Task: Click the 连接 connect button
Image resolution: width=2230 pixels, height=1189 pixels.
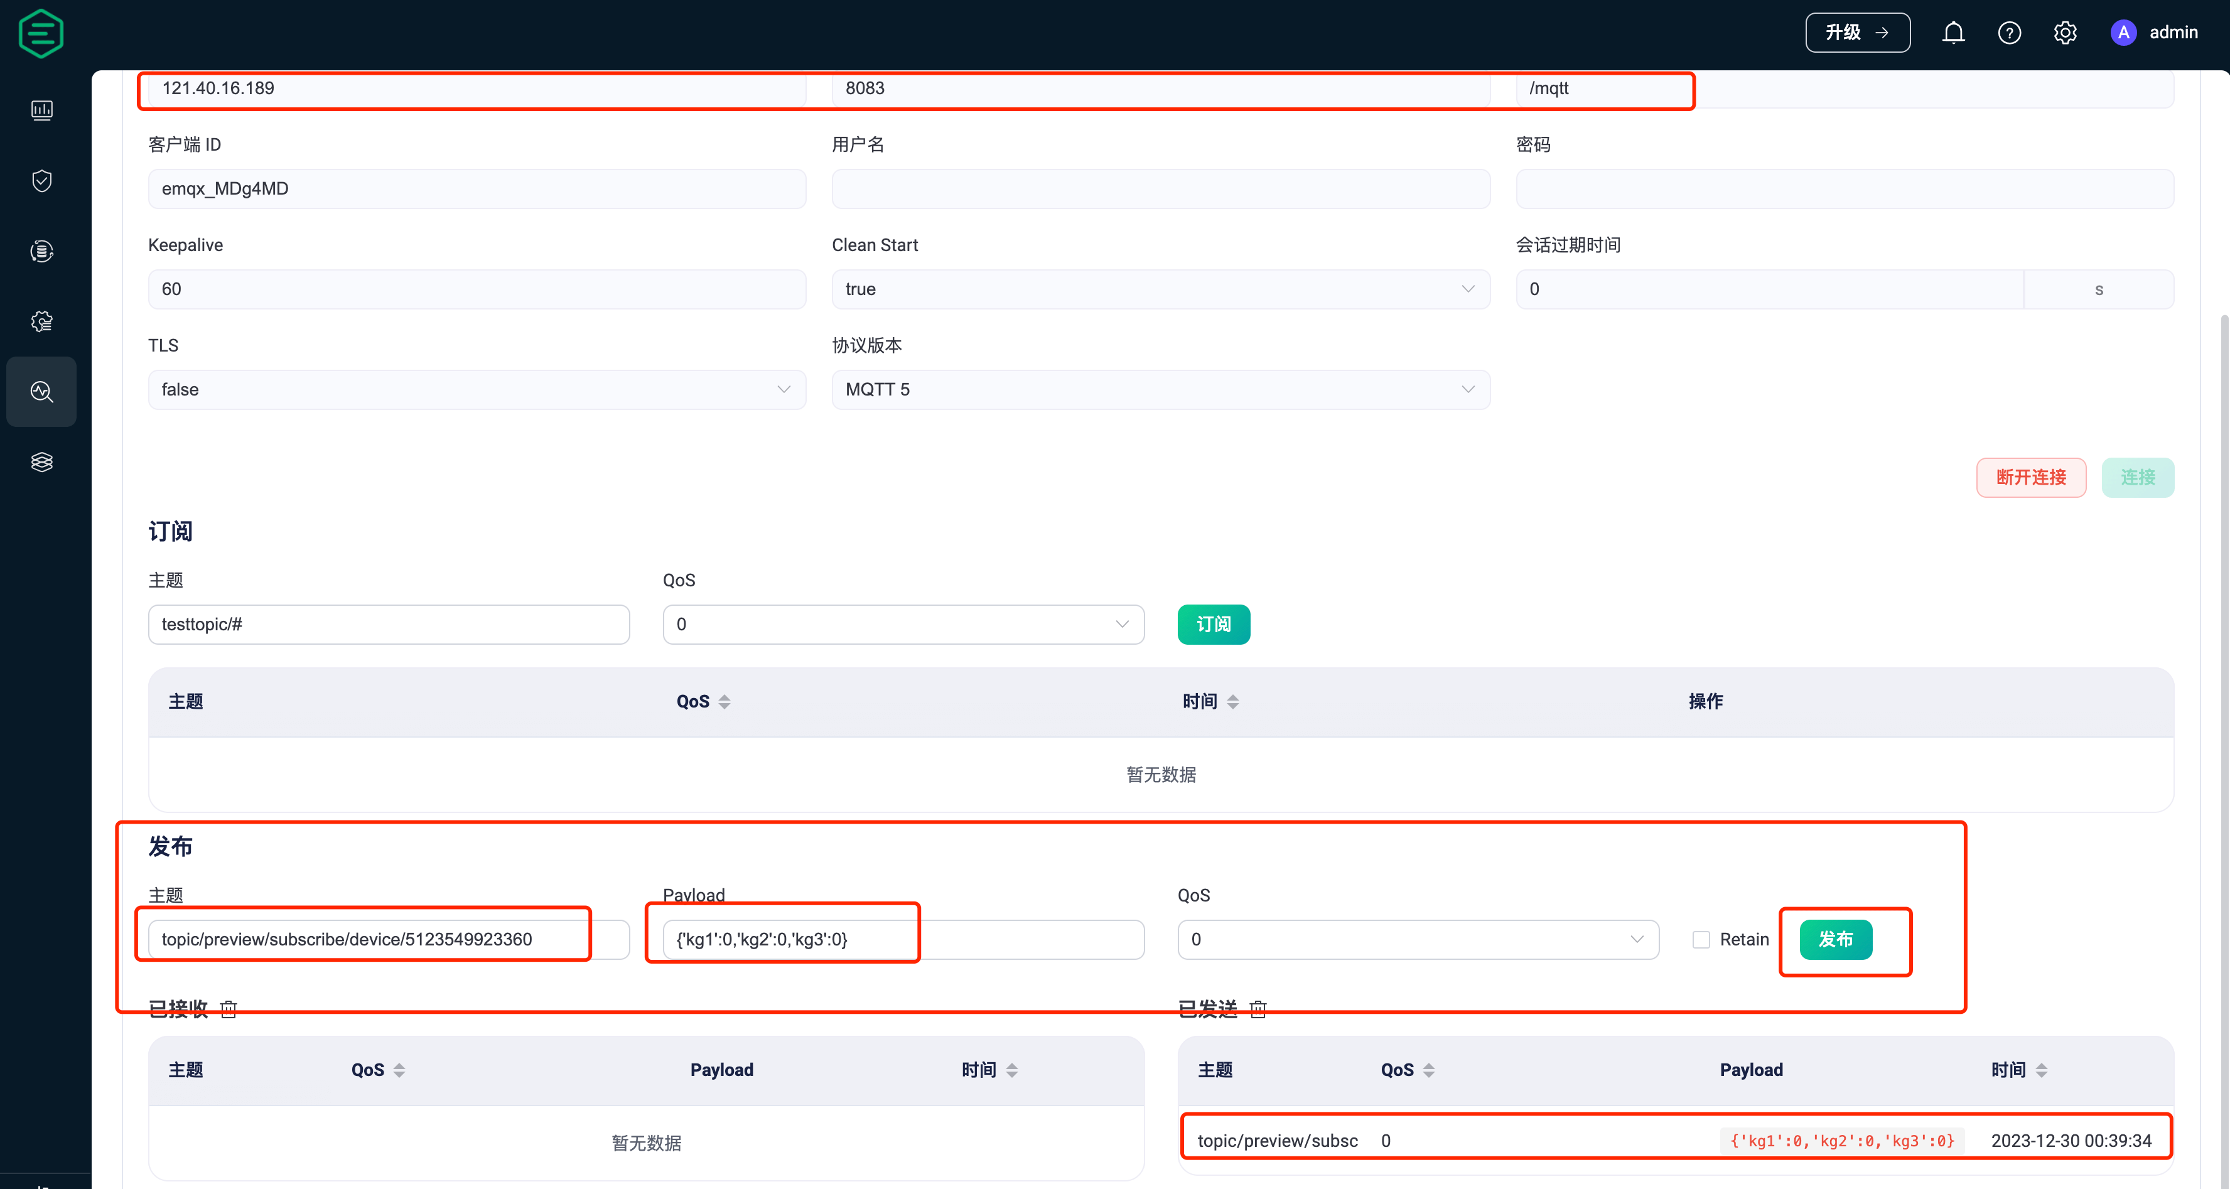Action: point(2137,478)
